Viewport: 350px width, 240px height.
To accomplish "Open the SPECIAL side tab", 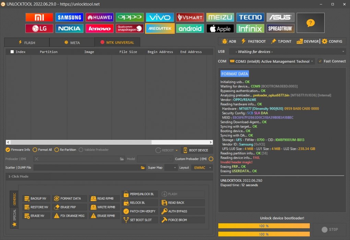I will [14, 218].
